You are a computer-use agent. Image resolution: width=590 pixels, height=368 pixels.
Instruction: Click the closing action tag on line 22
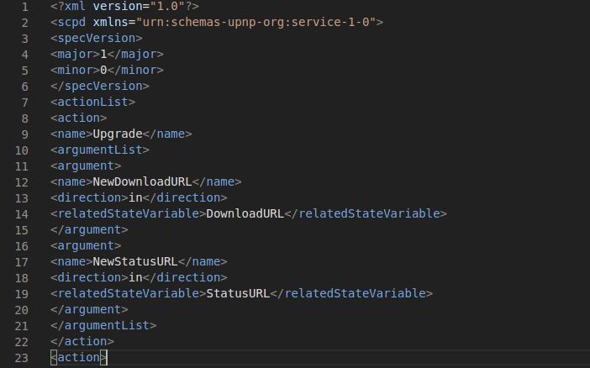[x=82, y=341]
